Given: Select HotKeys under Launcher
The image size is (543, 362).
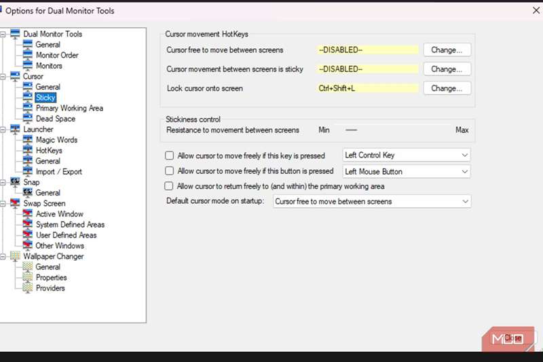Looking at the screenshot, I should click(x=49, y=151).
